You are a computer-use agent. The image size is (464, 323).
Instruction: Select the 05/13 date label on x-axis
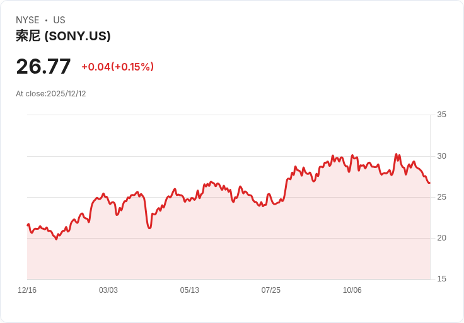[189, 290]
